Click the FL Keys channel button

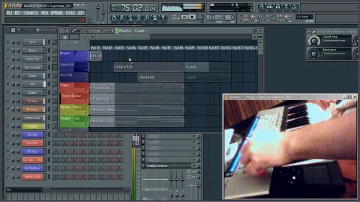33,101
